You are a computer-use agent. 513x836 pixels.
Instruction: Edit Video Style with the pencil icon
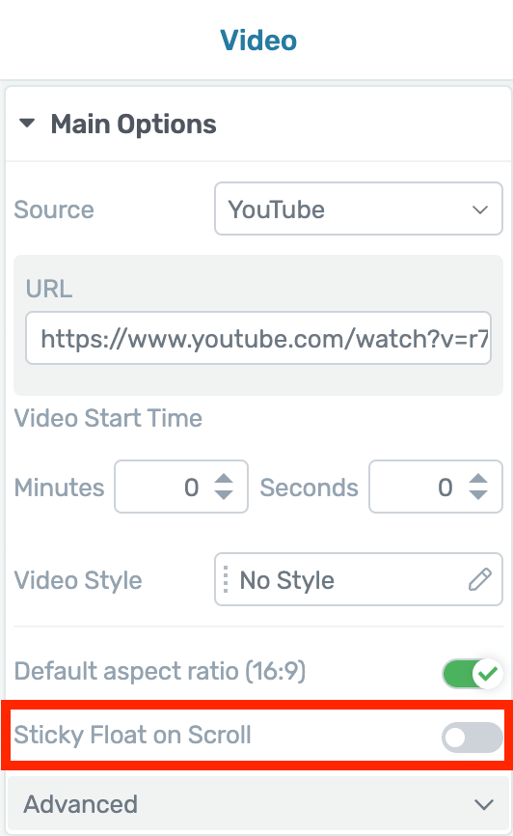tap(480, 579)
